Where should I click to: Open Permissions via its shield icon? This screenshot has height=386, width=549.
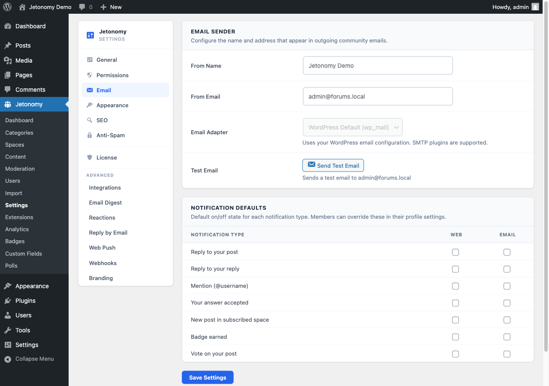click(x=90, y=75)
